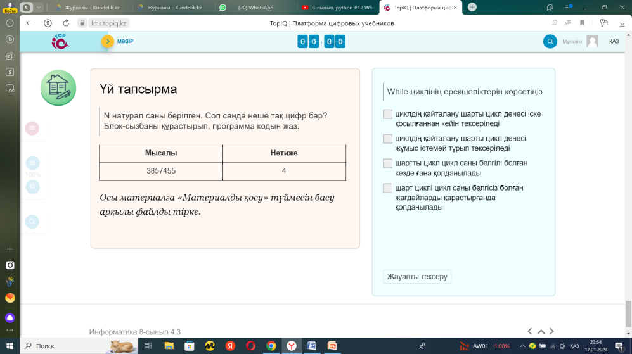The image size is (632, 354).
Task: Open browser history clock sidebar icon
Action: [x=10, y=23]
